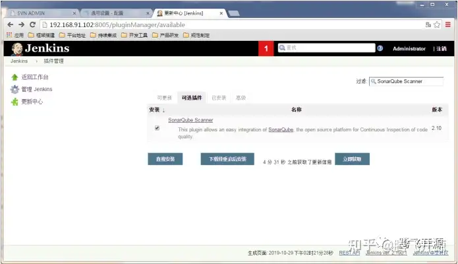This screenshot has width=458, height=264.
Task: Sort by the 安装 column header
Action: pos(157,110)
